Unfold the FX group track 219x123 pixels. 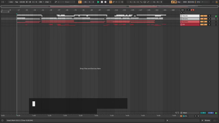[x=181, y=25]
